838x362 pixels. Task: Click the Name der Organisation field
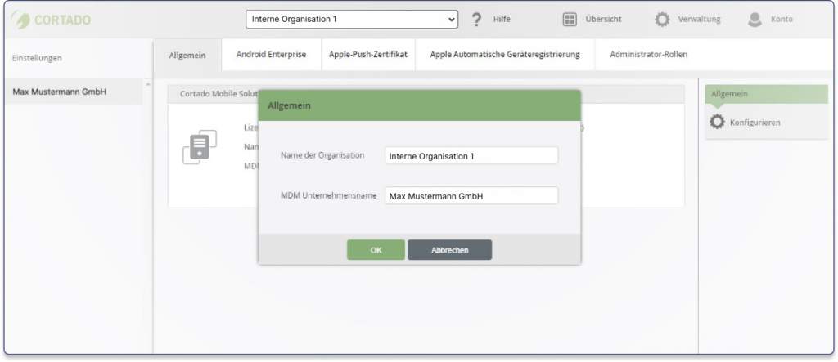pyautogui.click(x=471, y=156)
